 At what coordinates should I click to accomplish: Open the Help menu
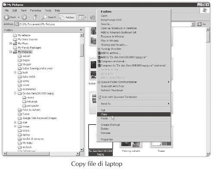(x=57, y=10)
